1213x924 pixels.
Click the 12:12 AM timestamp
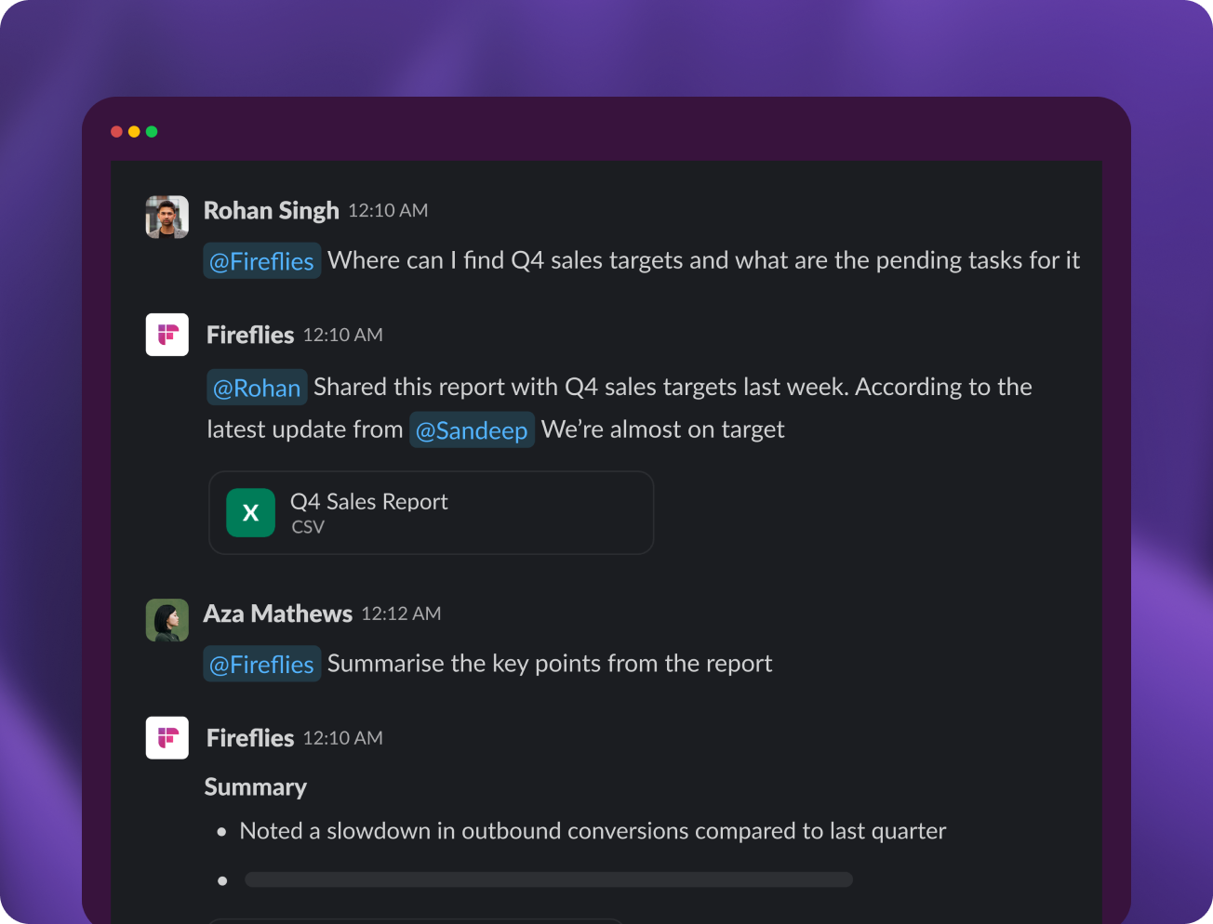tap(401, 614)
